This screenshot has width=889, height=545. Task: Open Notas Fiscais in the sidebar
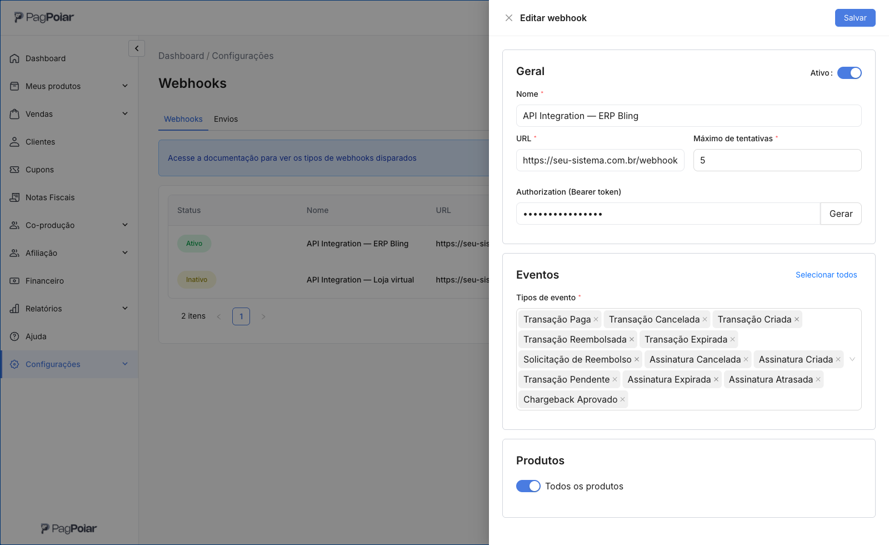[69, 197]
